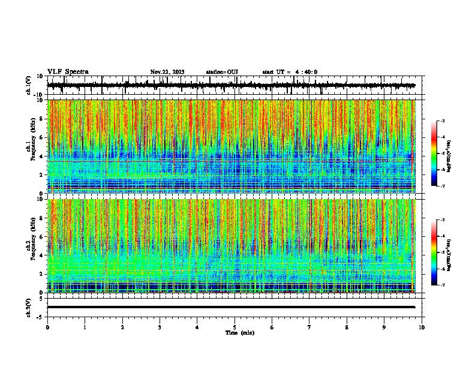Screen dimensions: 475x367
Task: Click the "VLF Spectra" plot title
Action: tap(68, 72)
